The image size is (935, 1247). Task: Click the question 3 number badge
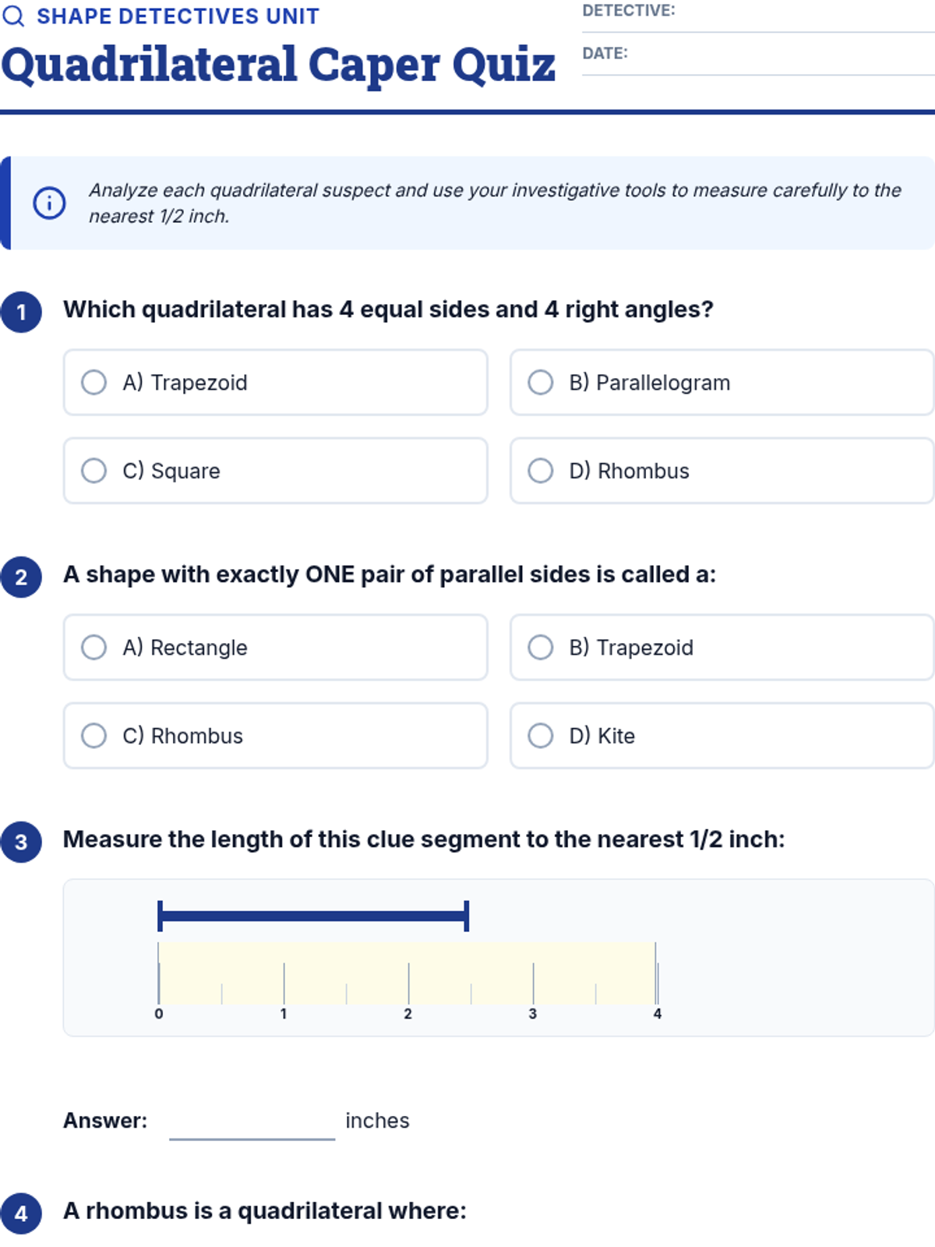(21, 842)
